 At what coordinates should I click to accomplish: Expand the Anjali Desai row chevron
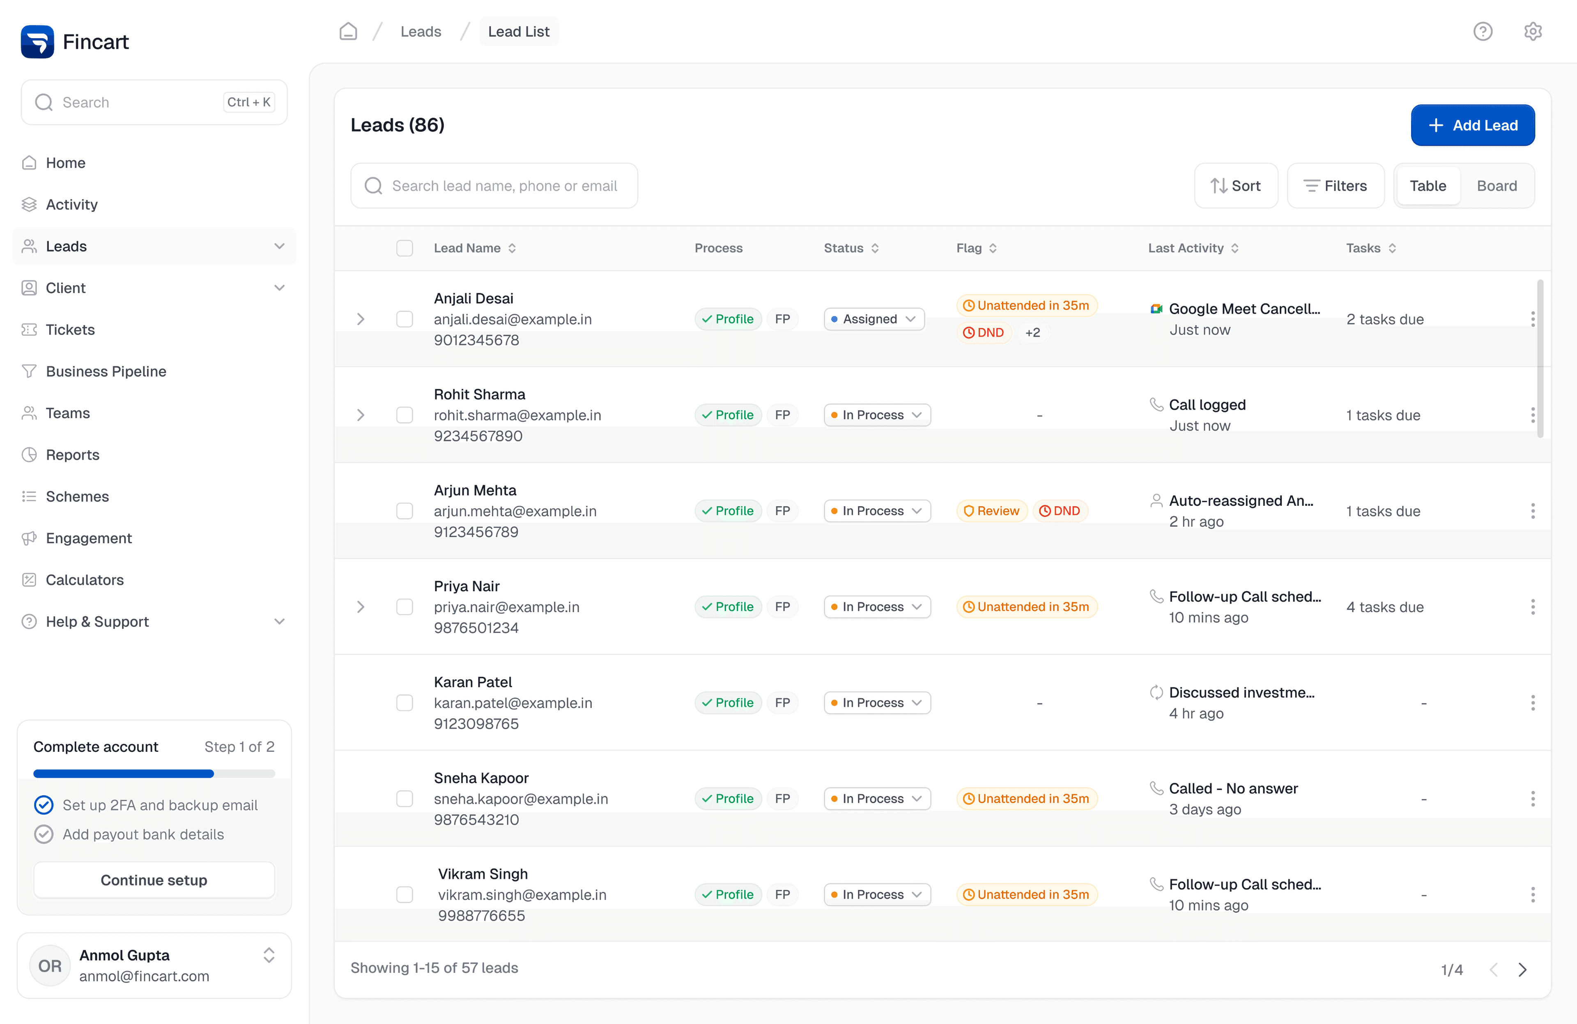361,319
